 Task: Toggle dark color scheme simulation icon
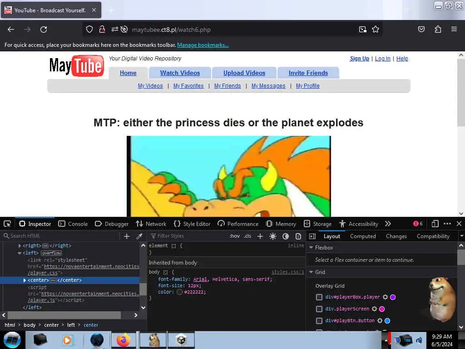[x=286, y=236]
